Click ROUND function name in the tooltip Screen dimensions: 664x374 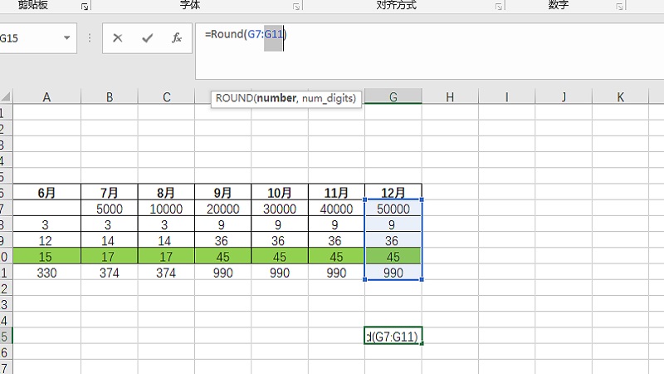(x=234, y=98)
